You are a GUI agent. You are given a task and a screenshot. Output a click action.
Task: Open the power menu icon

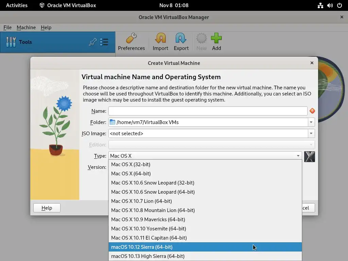[x=340, y=5]
